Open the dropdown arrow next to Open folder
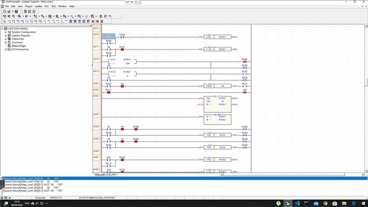The image size is (368, 207). click(13, 11)
